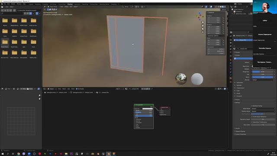Open the Modifiers tab in Properties
Screen dimensions: 277x156
tap(231, 63)
